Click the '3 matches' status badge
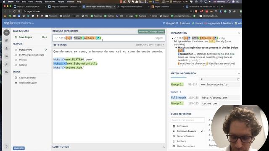The image size is (269, 151). [151, 31]
